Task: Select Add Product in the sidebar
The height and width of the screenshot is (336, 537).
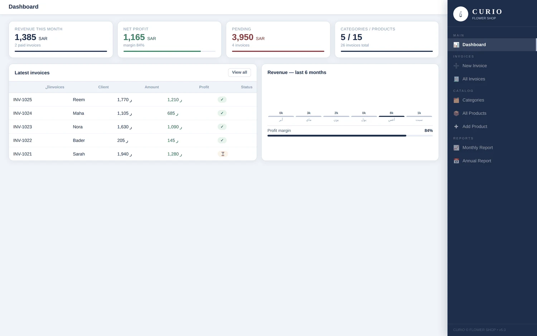Action: (492, 127)
